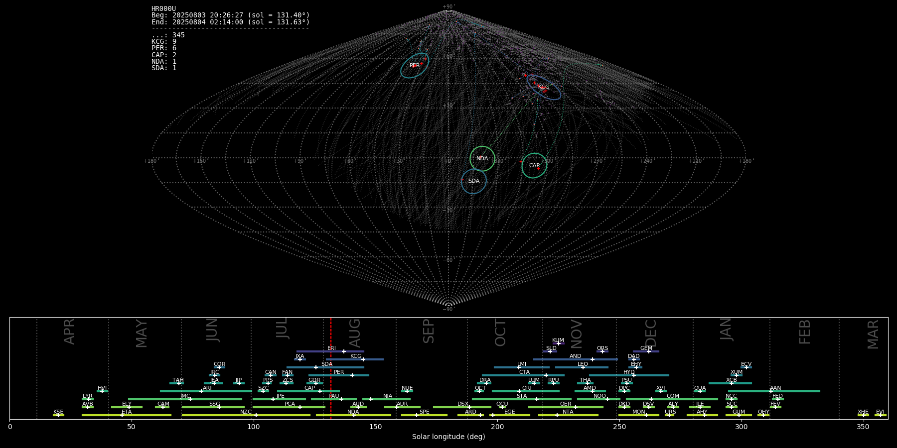Screen dimensions: 897x448
Task: Click the SEP month label
Action: (429, 331)
